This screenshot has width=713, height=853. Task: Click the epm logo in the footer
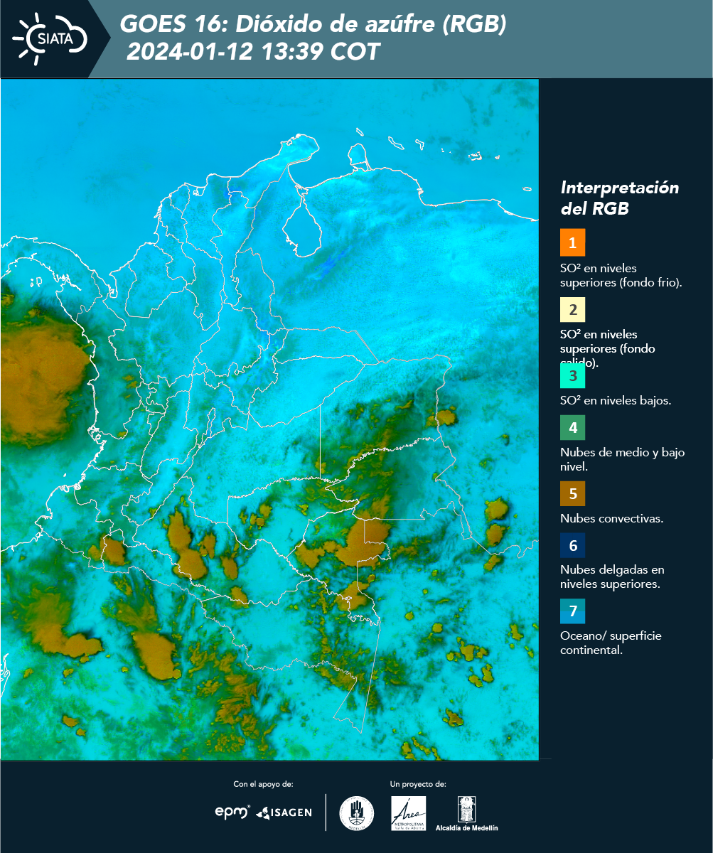(x=232, y=811)
